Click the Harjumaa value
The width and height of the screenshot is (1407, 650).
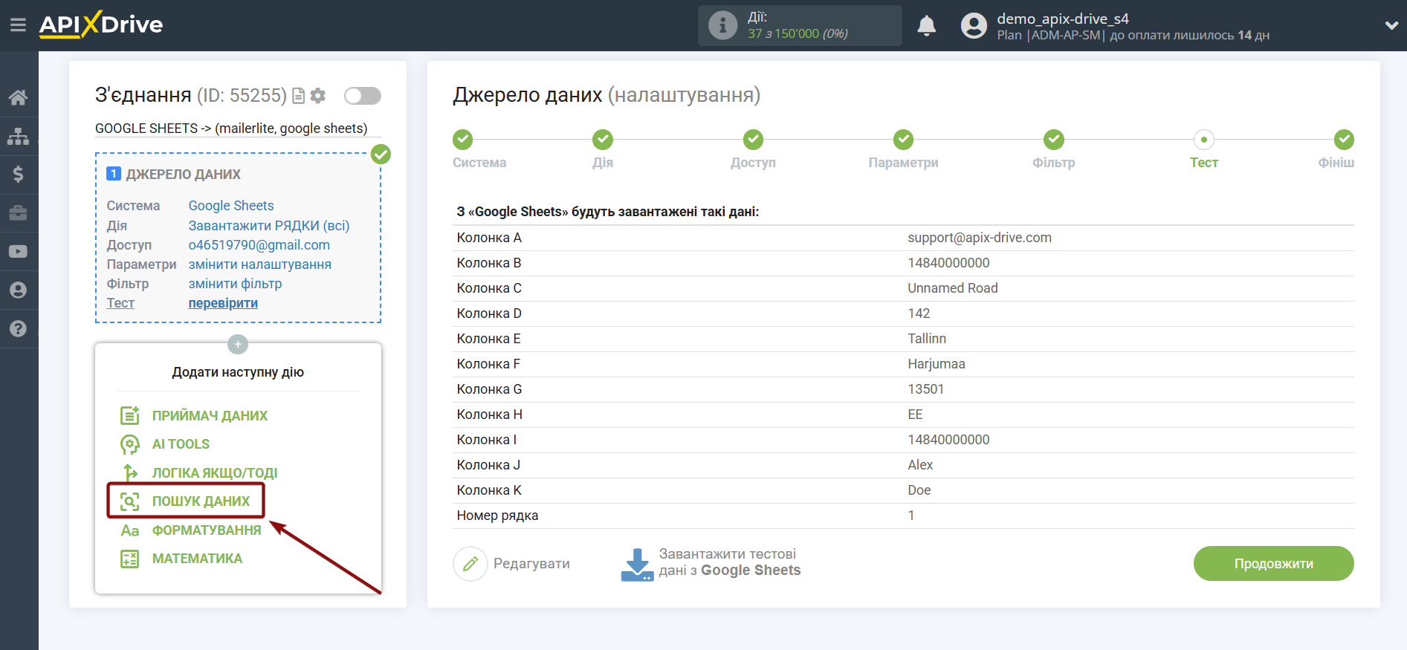point(937,364)
